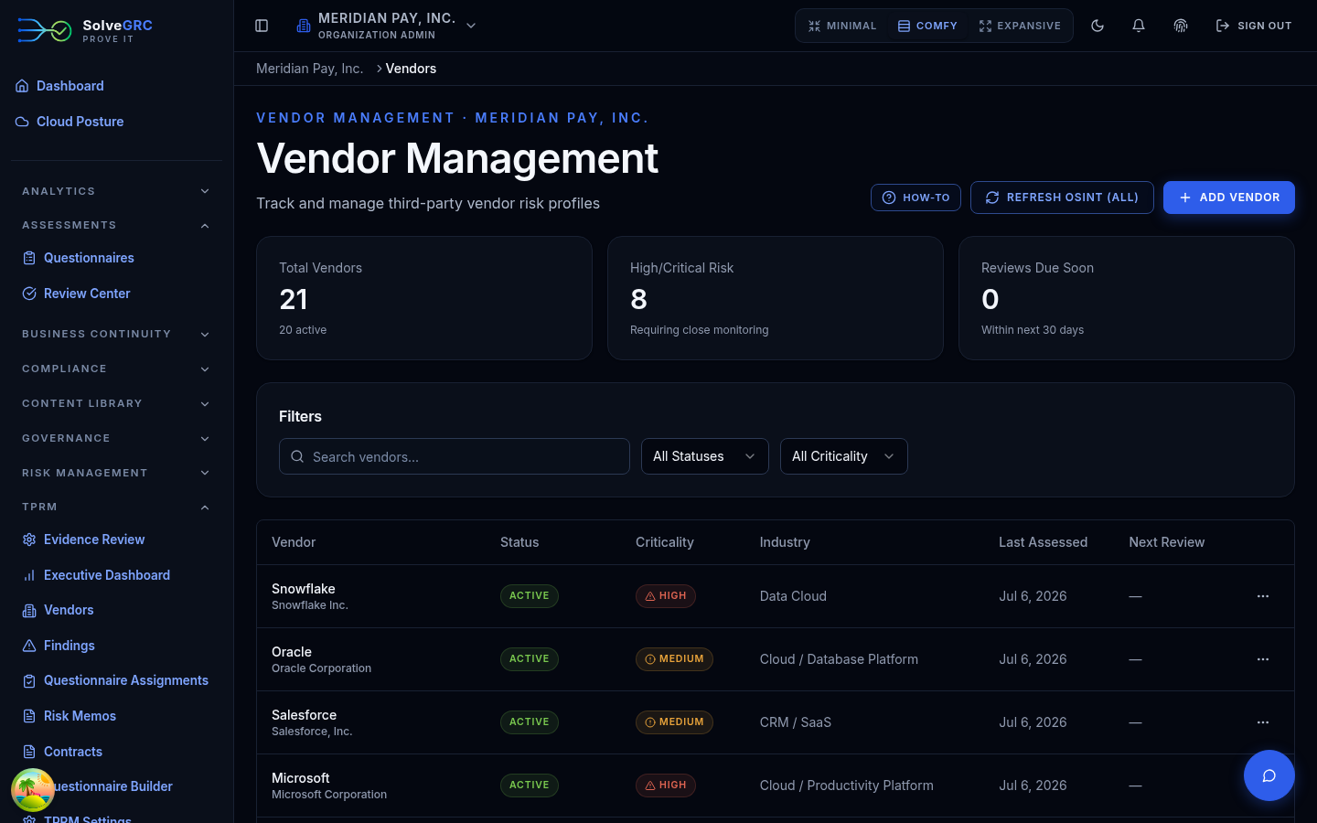Screen dimensions: 1317x823
Task: Focus the Search vendors input field
Action: (455, 456)
